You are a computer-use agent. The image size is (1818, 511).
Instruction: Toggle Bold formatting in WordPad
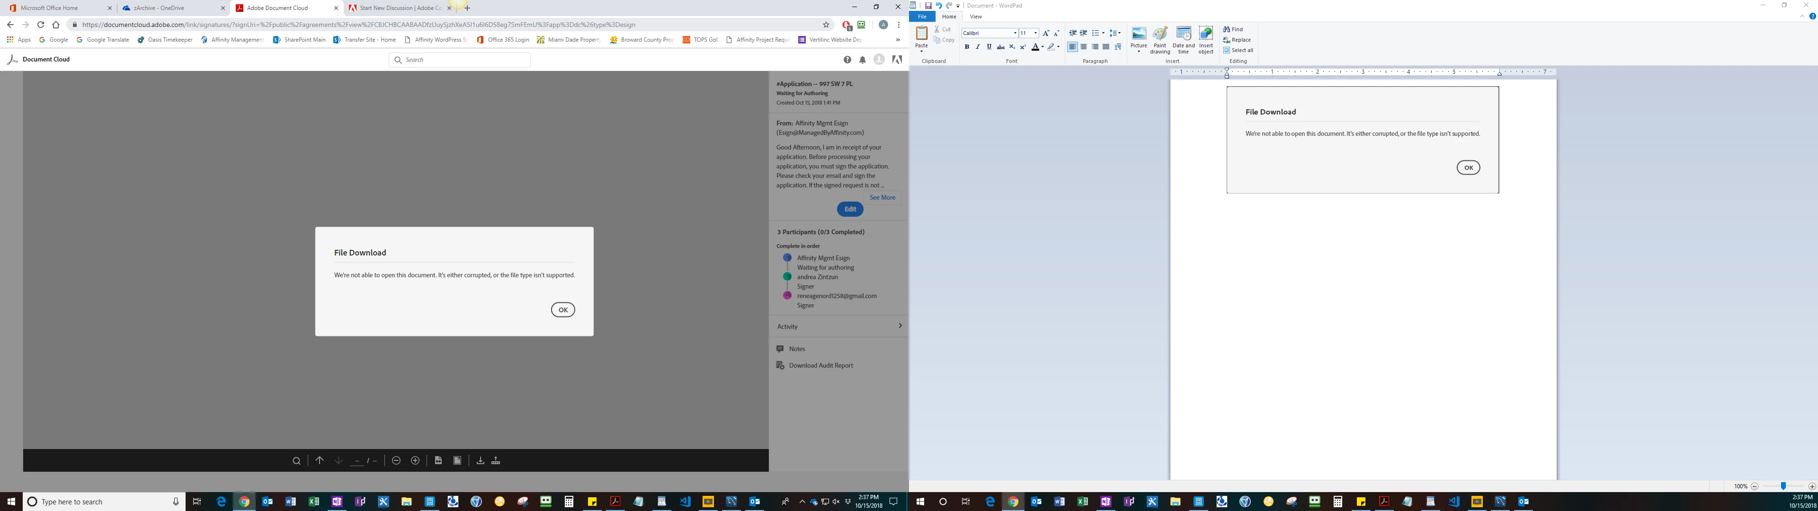point(967,46)
